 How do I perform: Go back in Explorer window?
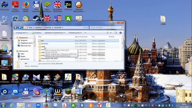tap(16, 28)
